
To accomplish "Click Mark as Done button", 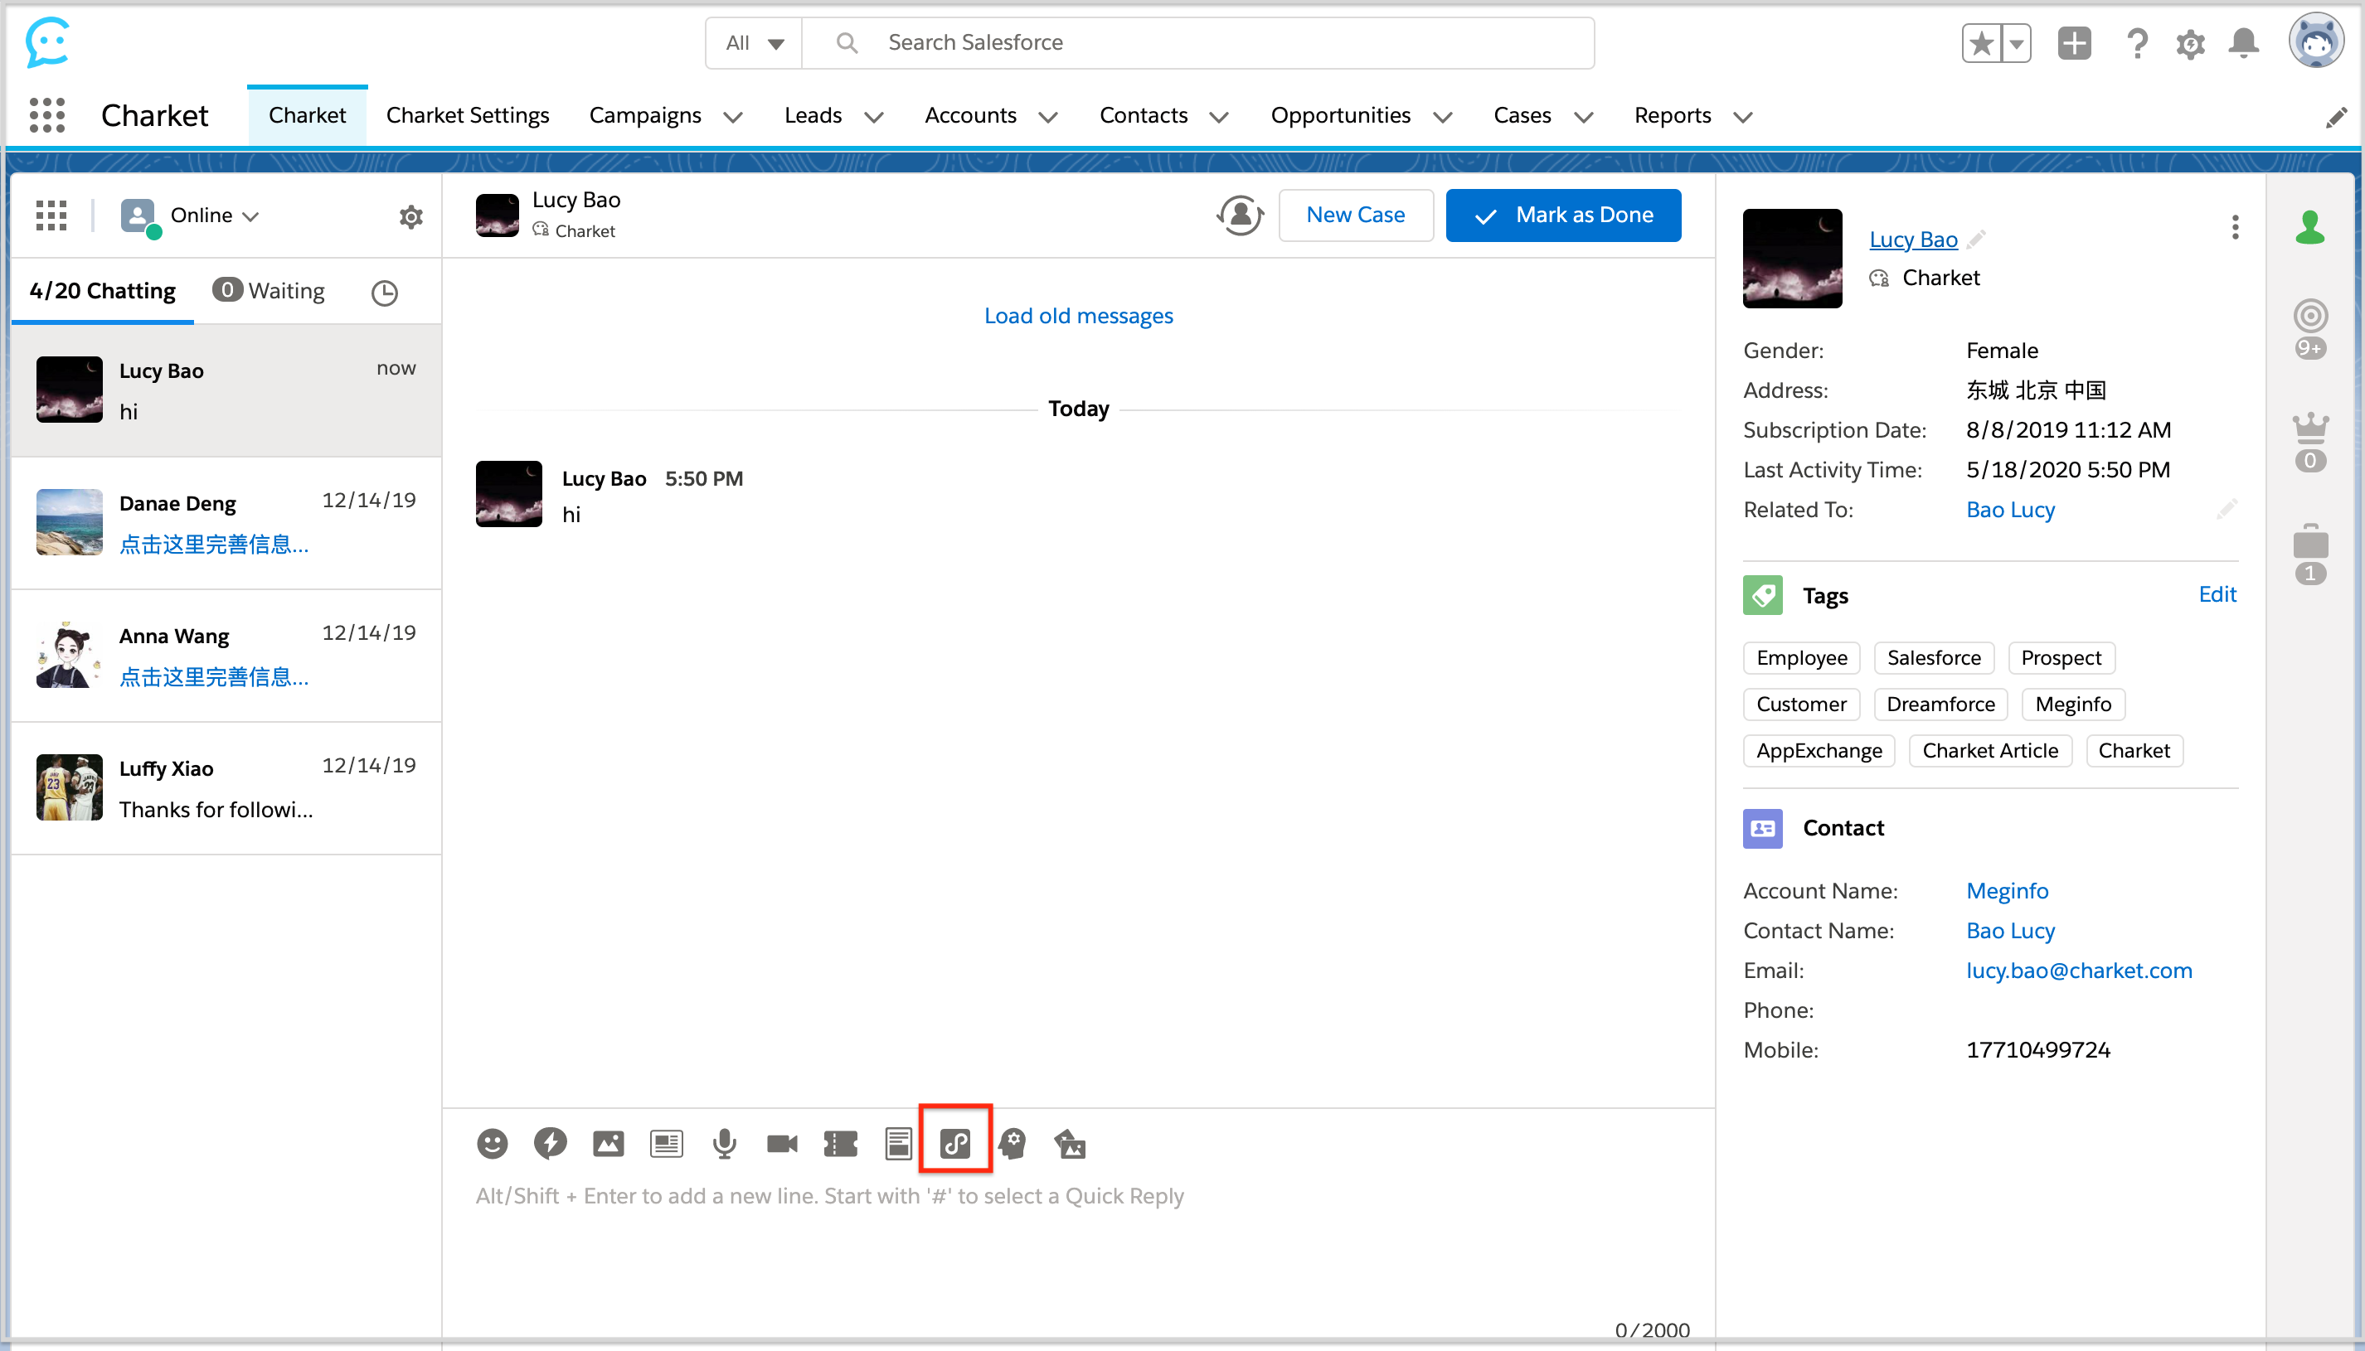I will point(1563,215).
